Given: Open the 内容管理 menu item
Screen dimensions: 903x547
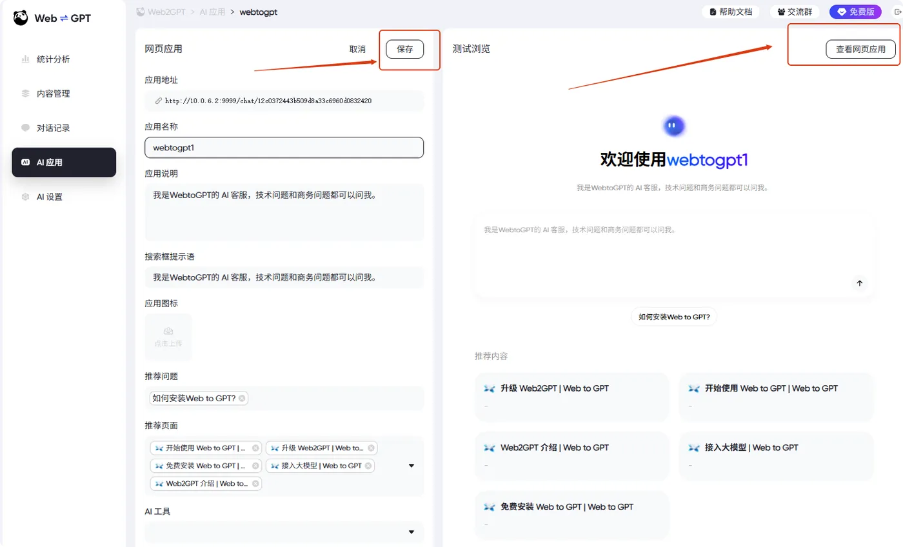Looking at the screenshot, I should click(x=64, y=94).
